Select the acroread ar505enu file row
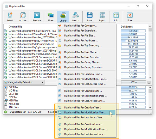 (30, 54)
